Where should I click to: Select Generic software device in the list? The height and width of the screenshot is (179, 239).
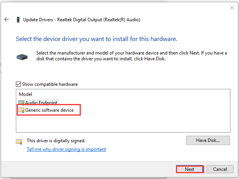(50, 110)
